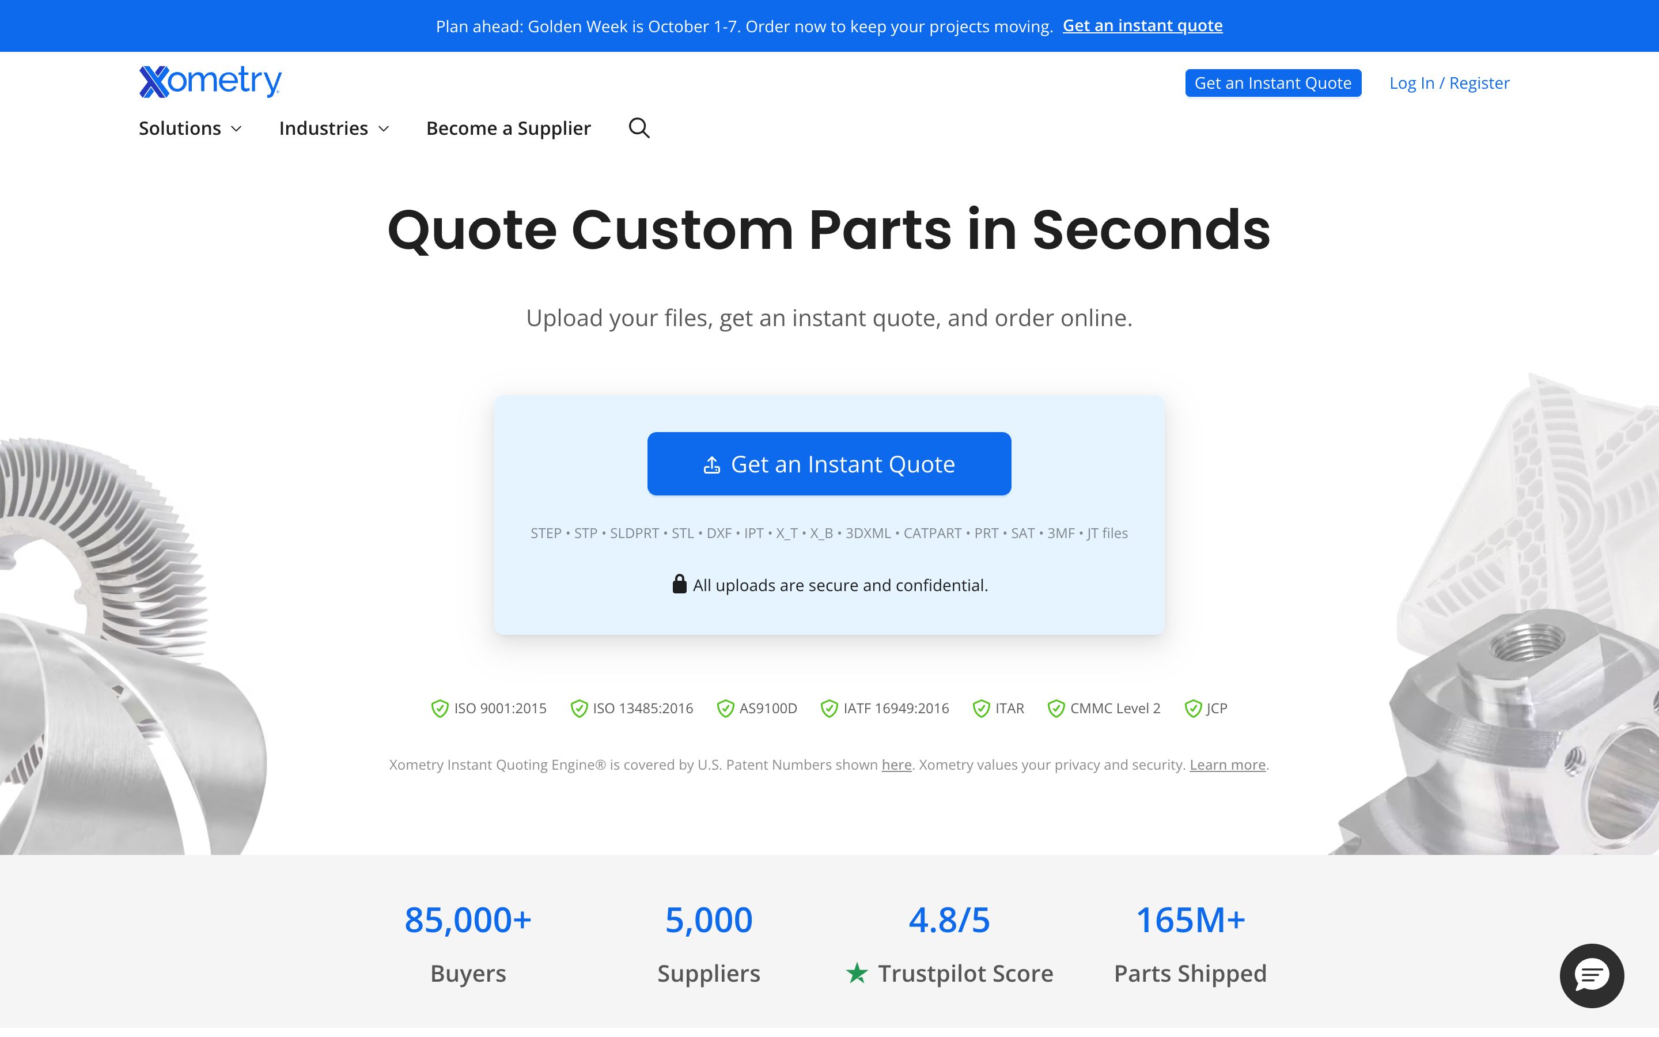Click the JCP shield checkmark icon
This screenshot has width=1659, height=1037.
pyautogui.click(x=1193, y=709)
